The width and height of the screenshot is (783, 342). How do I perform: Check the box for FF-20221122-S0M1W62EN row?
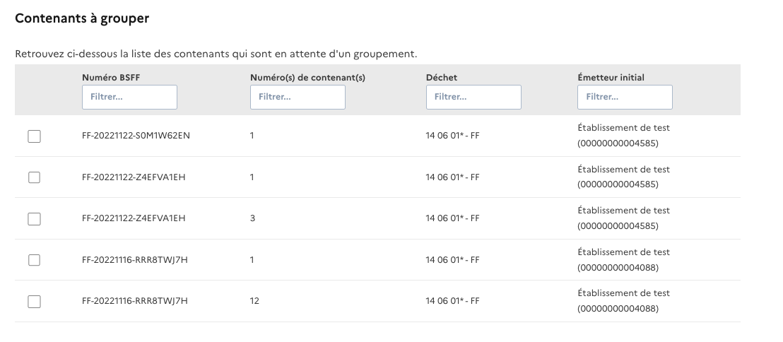pyautogui.click(x=34, y=136)
